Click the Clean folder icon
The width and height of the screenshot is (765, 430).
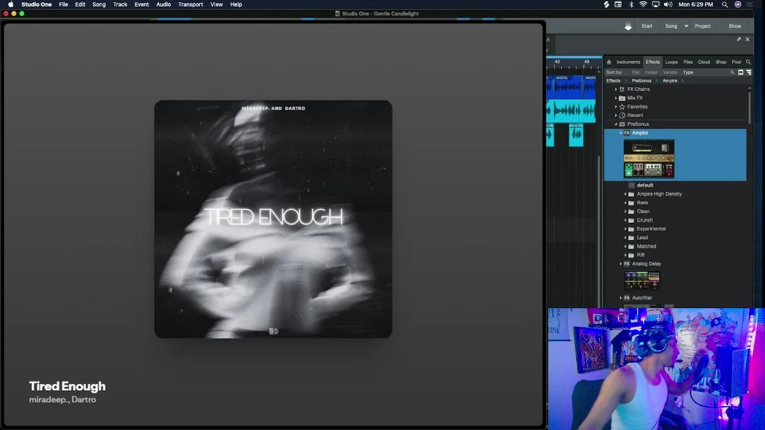[x=631, y=211]
